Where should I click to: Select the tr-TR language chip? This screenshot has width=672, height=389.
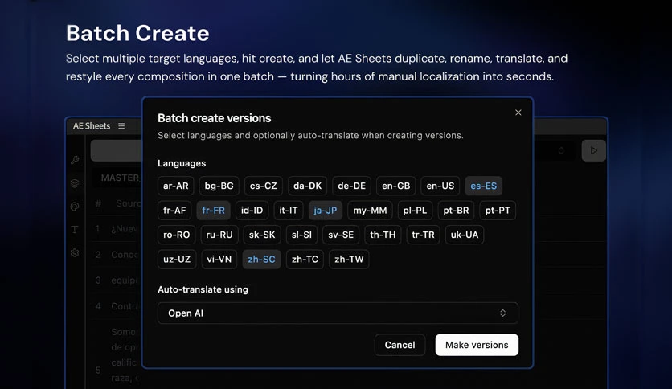click(423, 235)
